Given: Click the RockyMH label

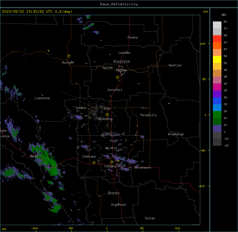Looking at the screenshot, I should tap(68, 63).
